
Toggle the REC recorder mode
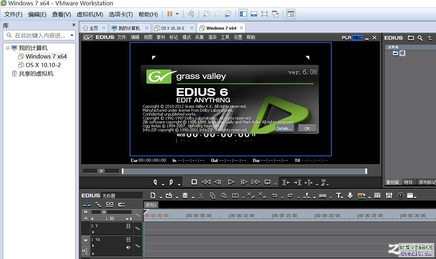(357, 37)
